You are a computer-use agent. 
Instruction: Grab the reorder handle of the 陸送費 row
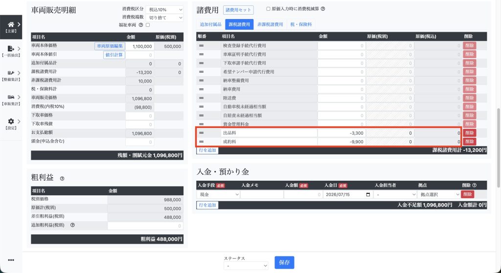pyautogui.click(x=201, y=98)
